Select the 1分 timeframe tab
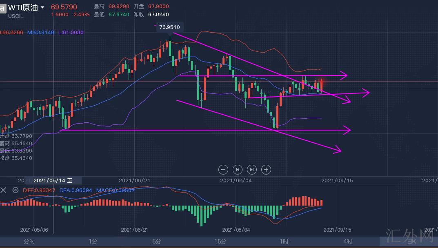Screen dimensions: 438x248 93,241
